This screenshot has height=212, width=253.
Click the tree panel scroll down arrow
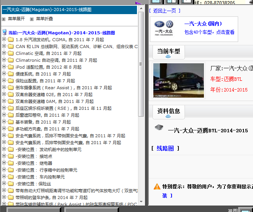(x=141, y=202)
